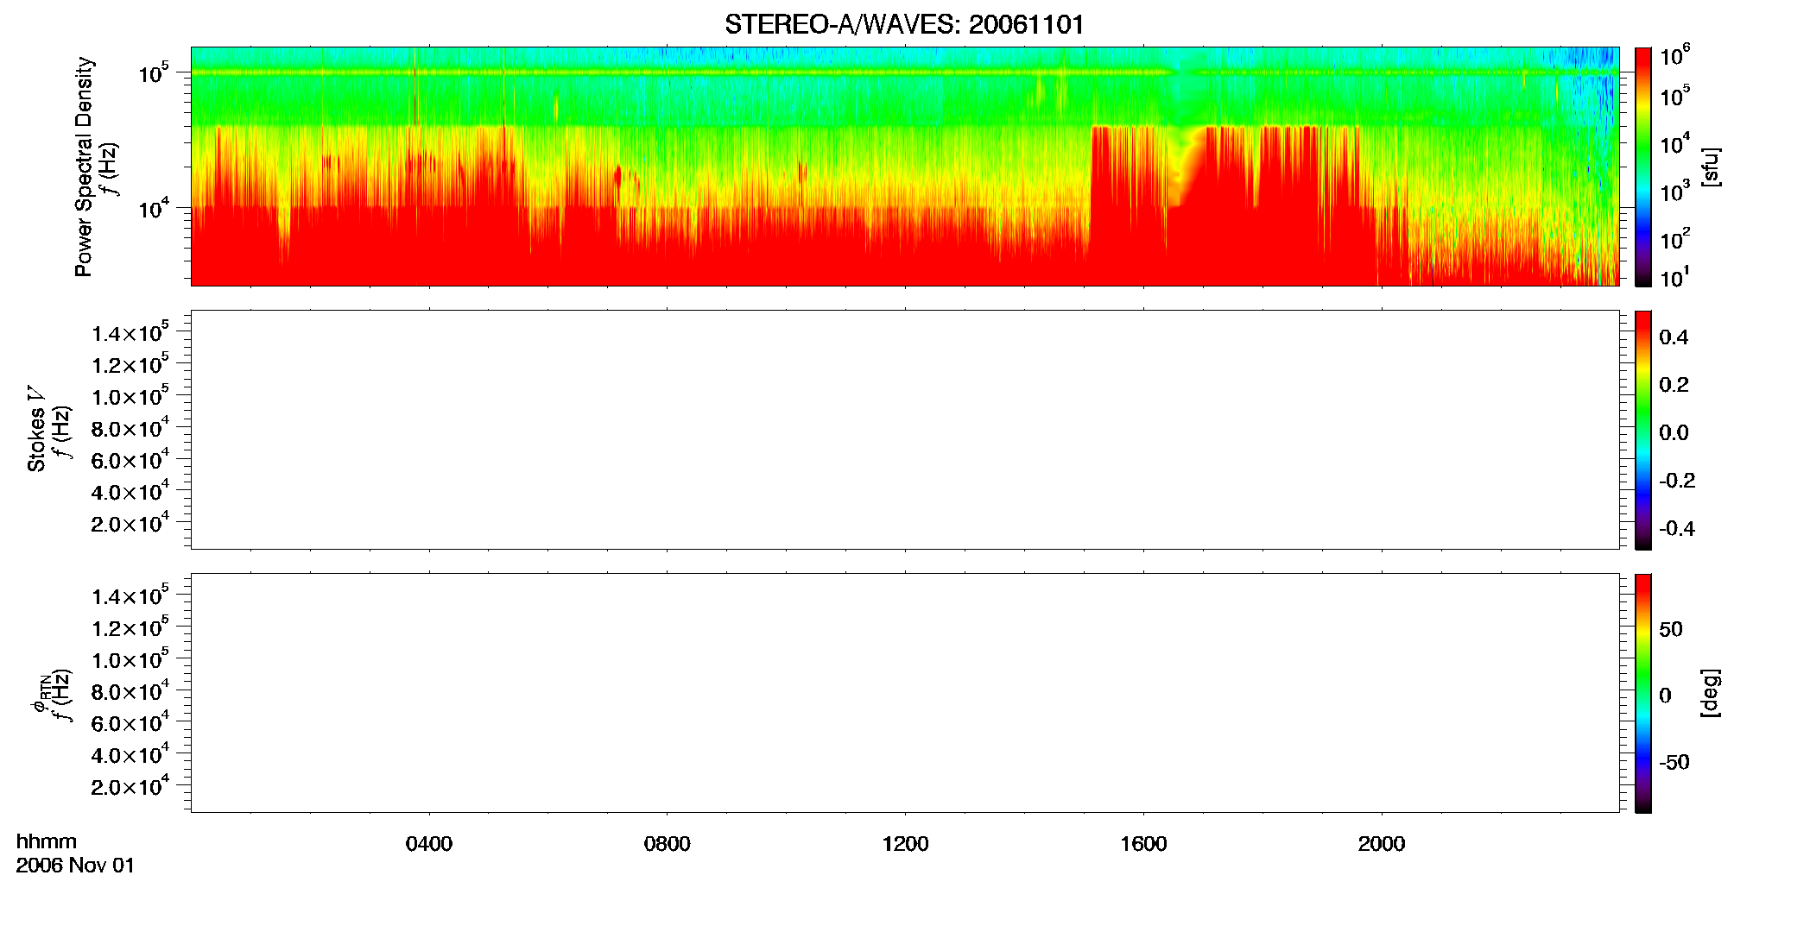Click the 8.0×10^4 tick on Stokes V axis
1810x932 pixels.
tap(130, 427)
